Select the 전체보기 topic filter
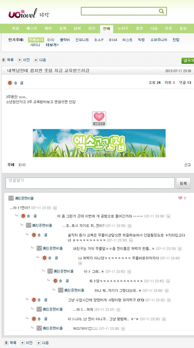This screenshot has height=348, width=194. (36, 40)
